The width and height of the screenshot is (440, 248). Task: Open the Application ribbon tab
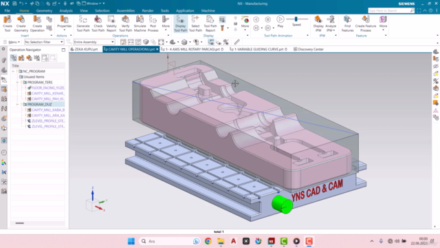185,11
